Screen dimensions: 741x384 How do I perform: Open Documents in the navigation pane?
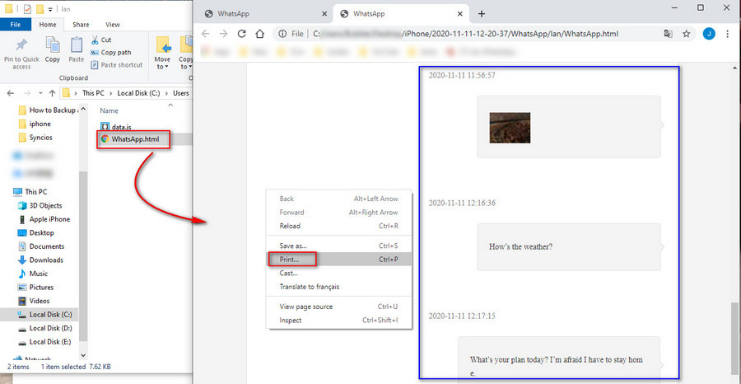(x=41, y=246)
